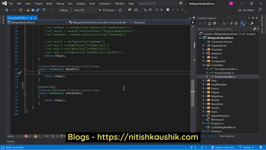Toggle Sync with Active Document highlighted button
266x150 pixels.
pos(243,23)
